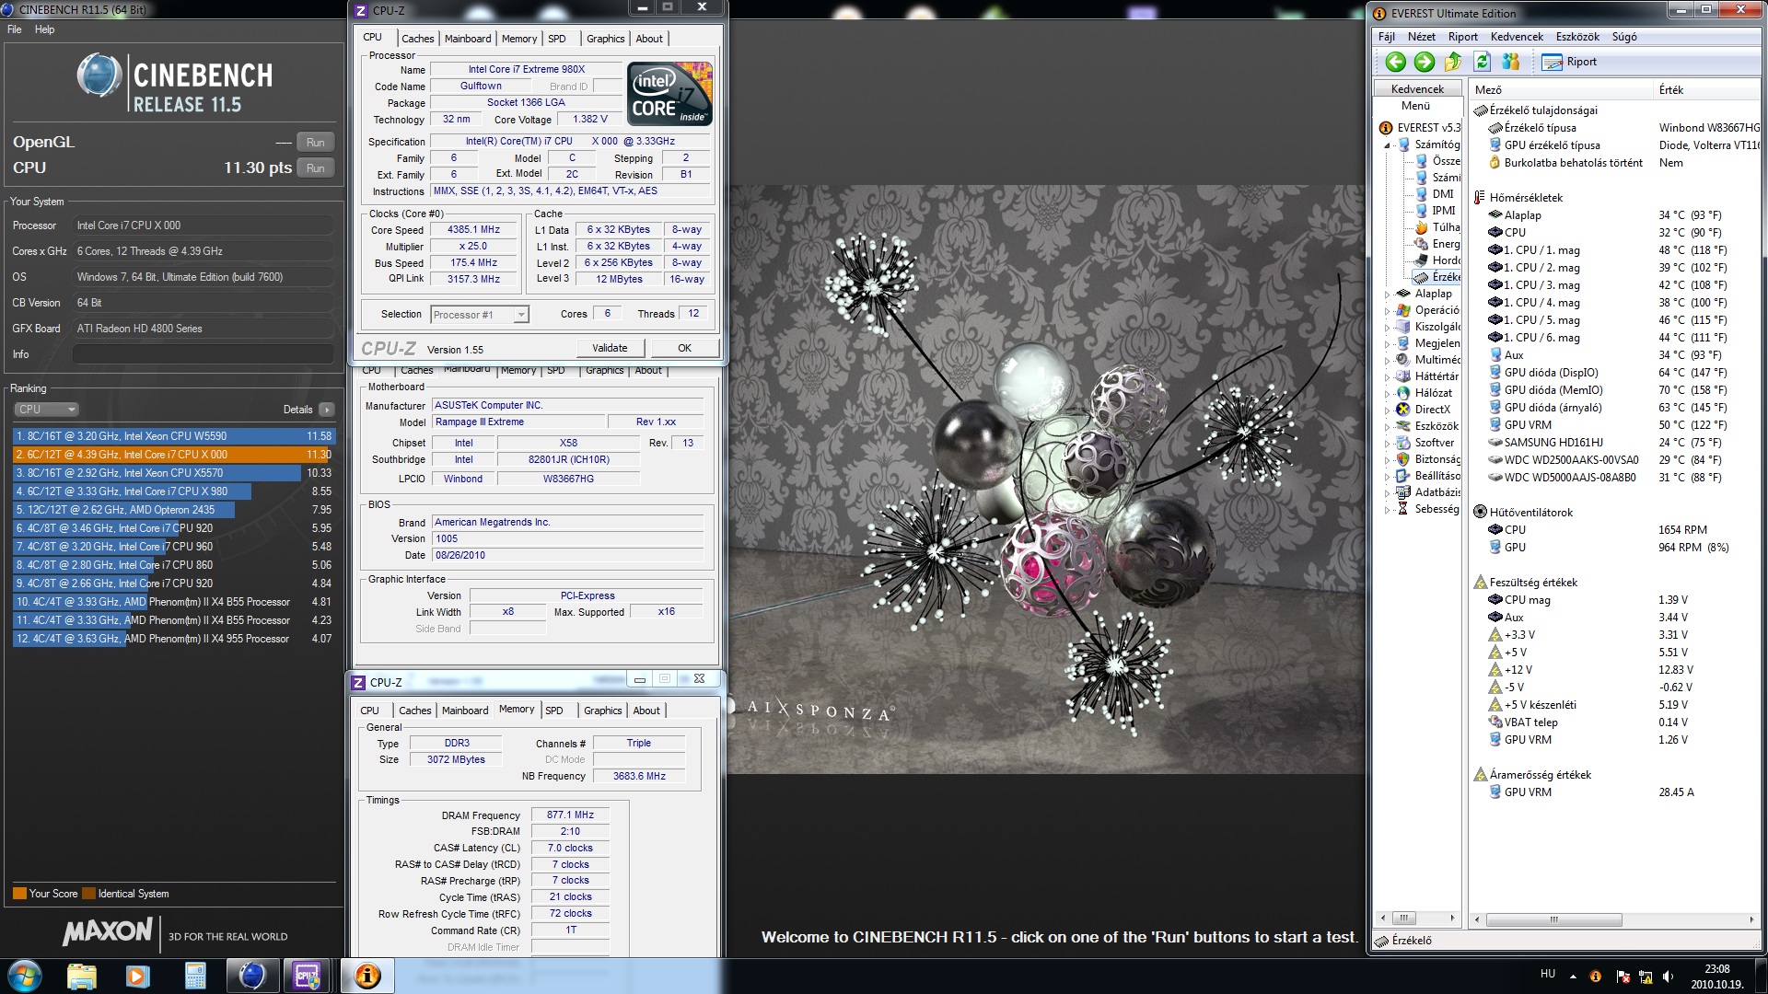1768x994 pixels.
Task: Click the flame icon for Túlhajtás item
Action: coord(1421,227)
